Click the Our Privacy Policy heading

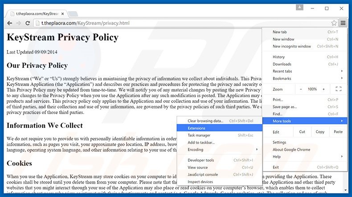(37, 66)
